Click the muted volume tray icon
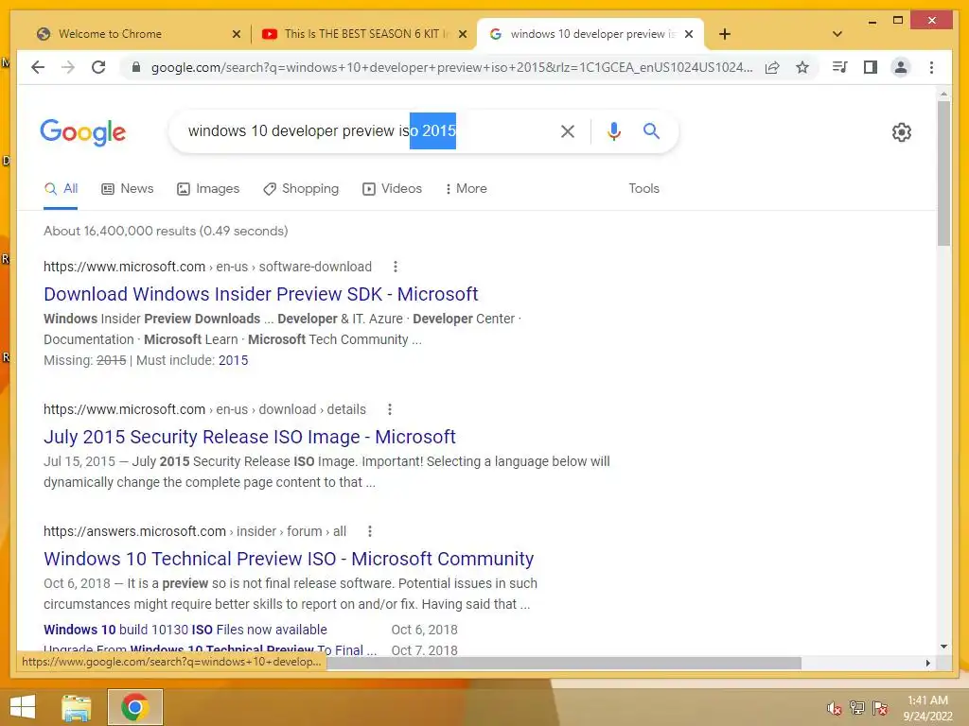 tap(835, 708)
